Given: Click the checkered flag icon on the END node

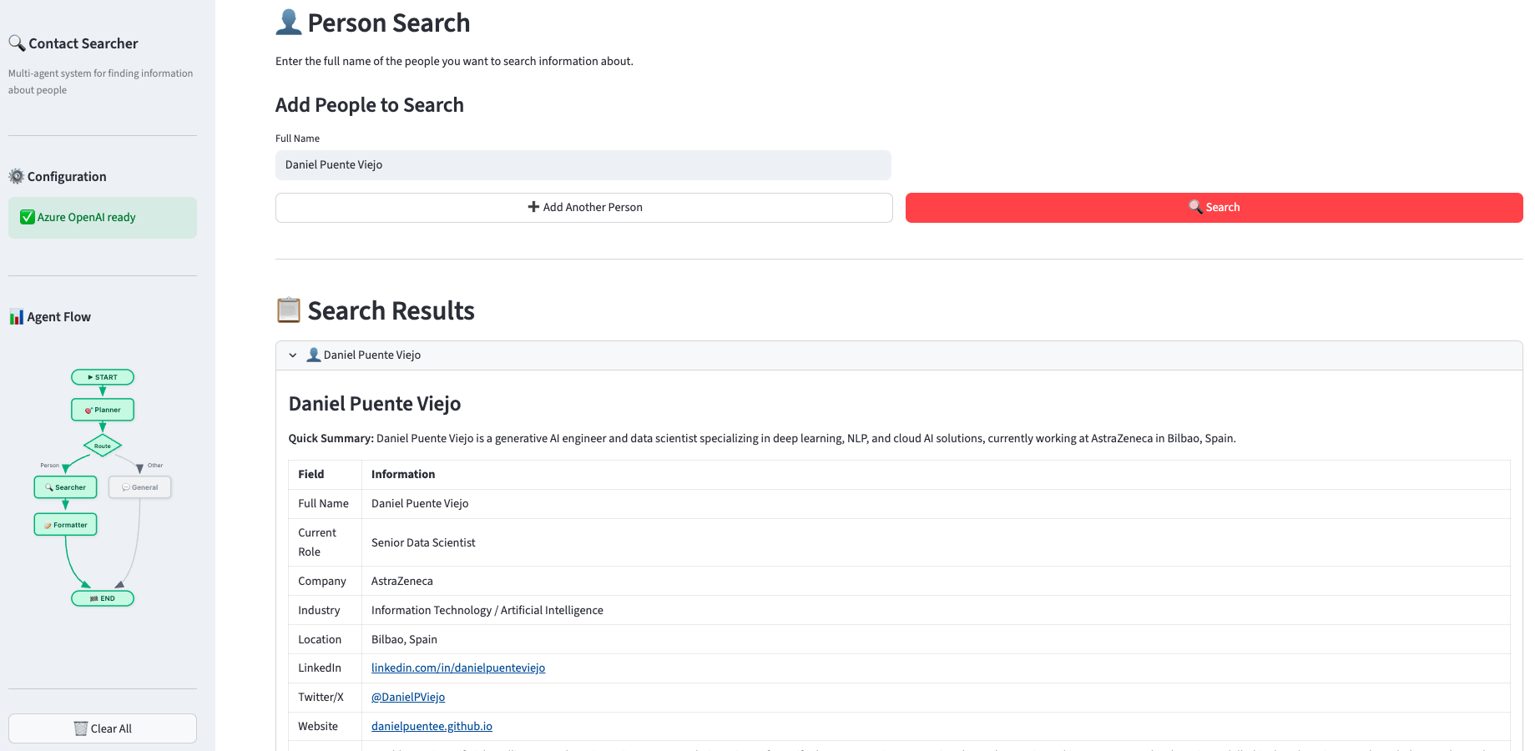Looking at the screenshot, I should point(92,597).
